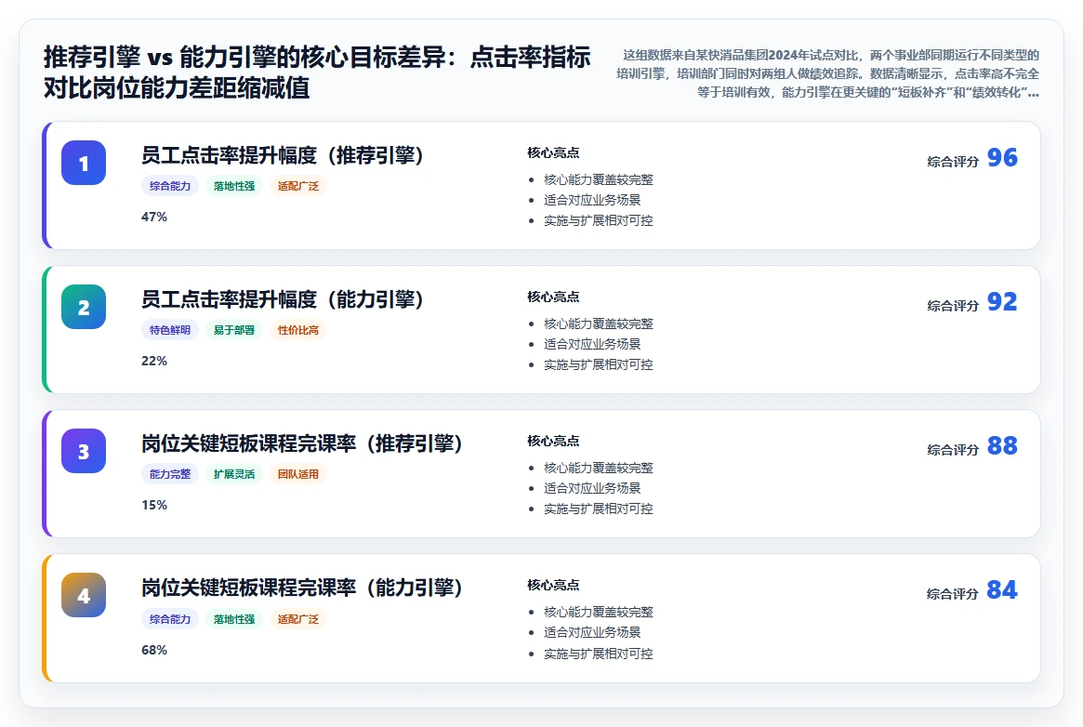Viewport: 1083px width, 727px height.
Task: Click 综合评分 label beside 84
Action: [x=953, y=594]
